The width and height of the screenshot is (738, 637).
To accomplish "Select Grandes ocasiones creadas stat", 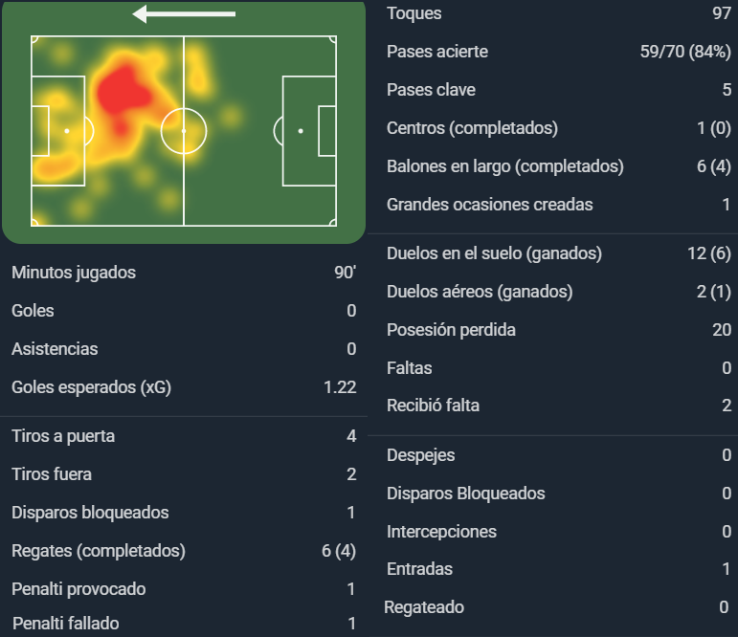I will pos(559,205).
